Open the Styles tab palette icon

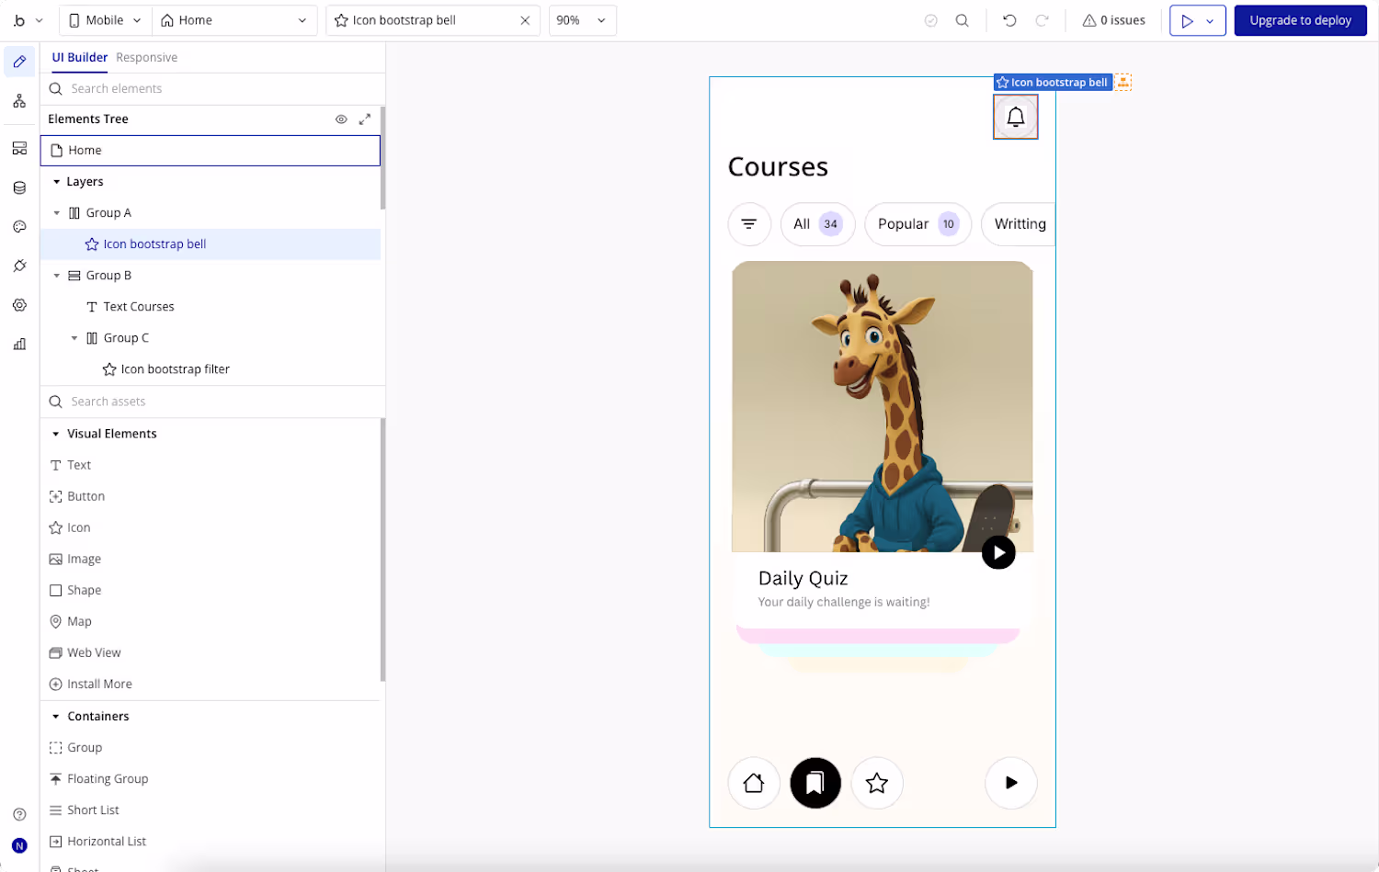19,227
